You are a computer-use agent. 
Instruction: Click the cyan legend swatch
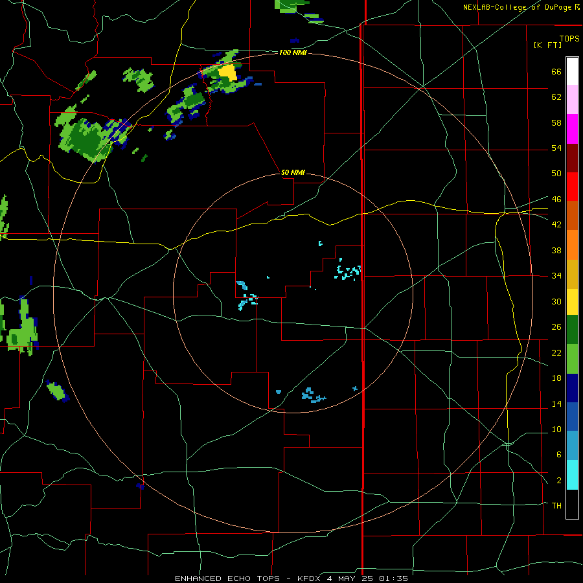pyautogui.click(x=572, y=475)
